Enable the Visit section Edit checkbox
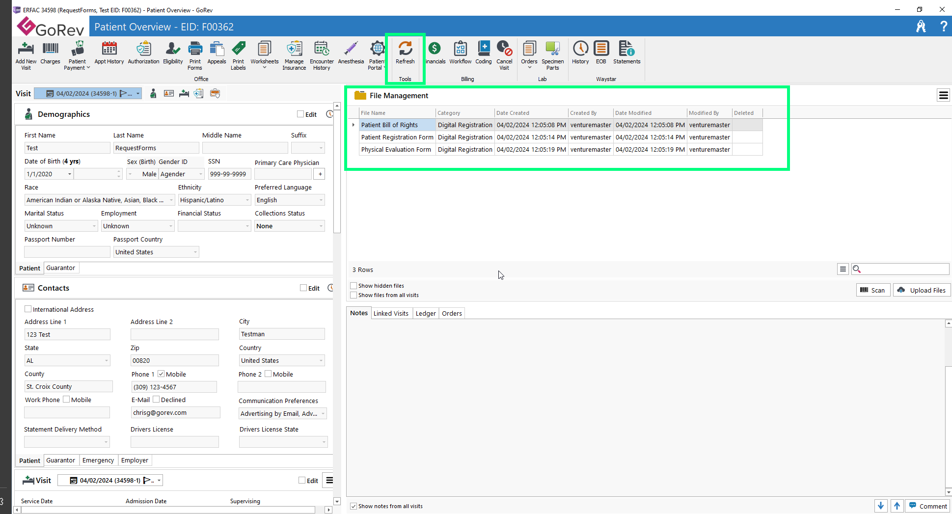This screenshot has height=514, width=952. (302, 480)
